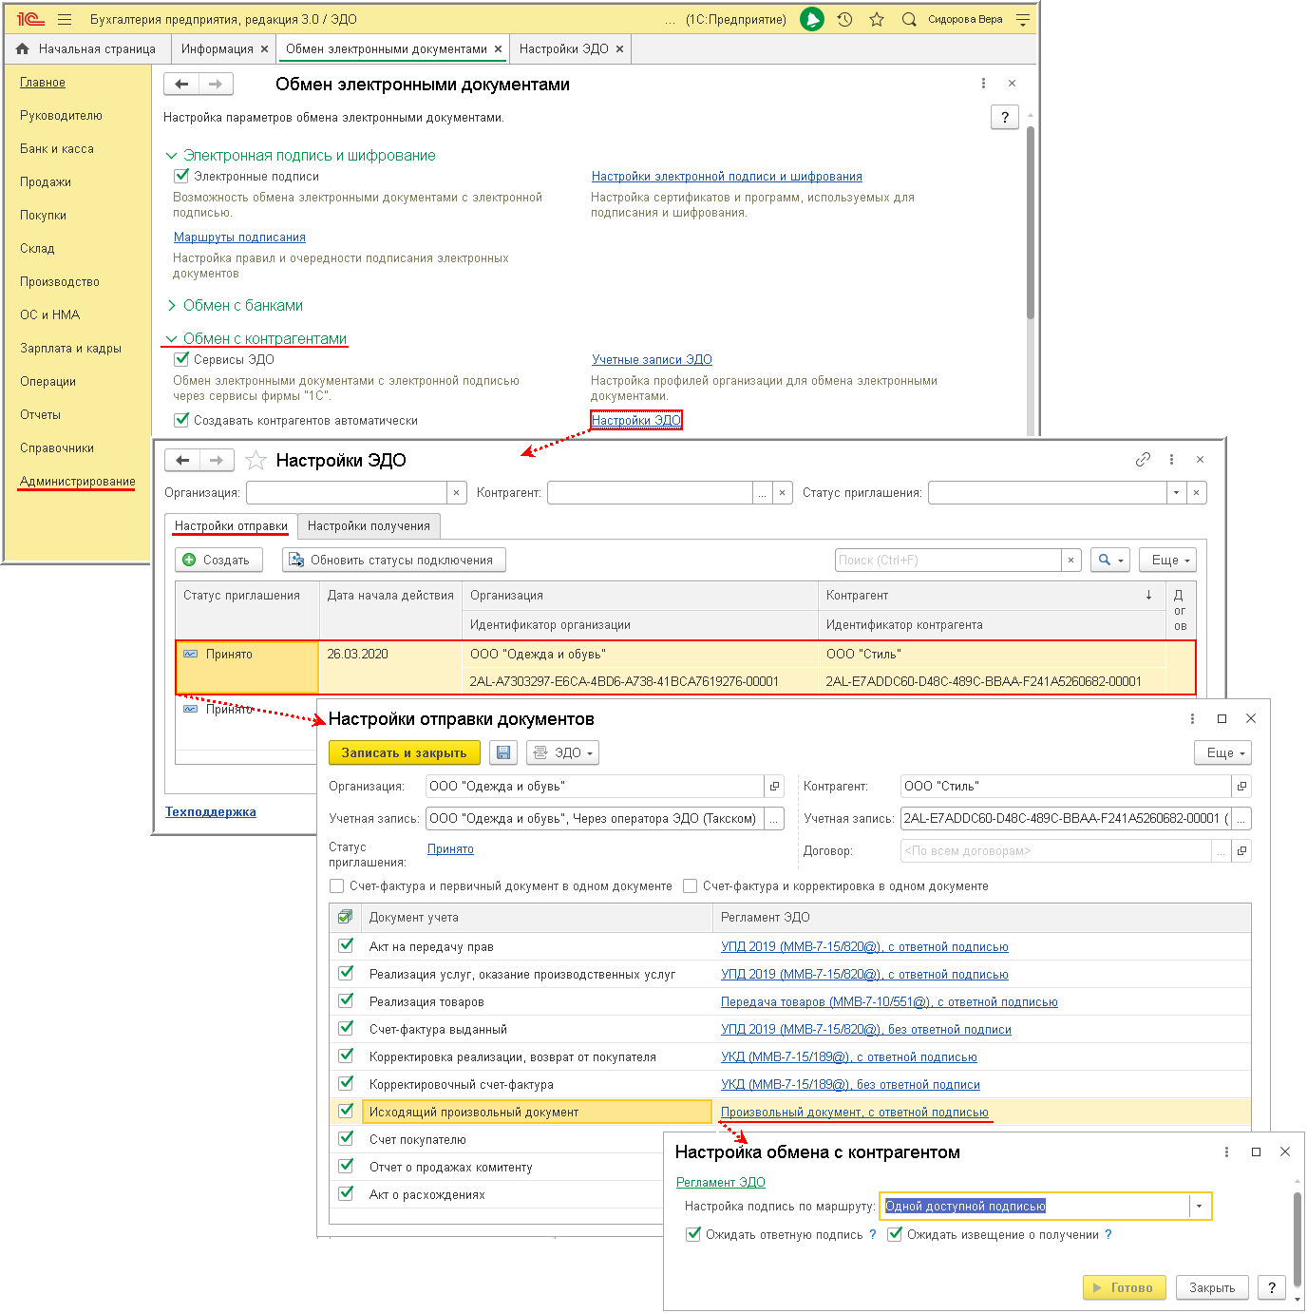Open three-dot menu in Настройка обмена с контрагентом

coord(1226,1151)
